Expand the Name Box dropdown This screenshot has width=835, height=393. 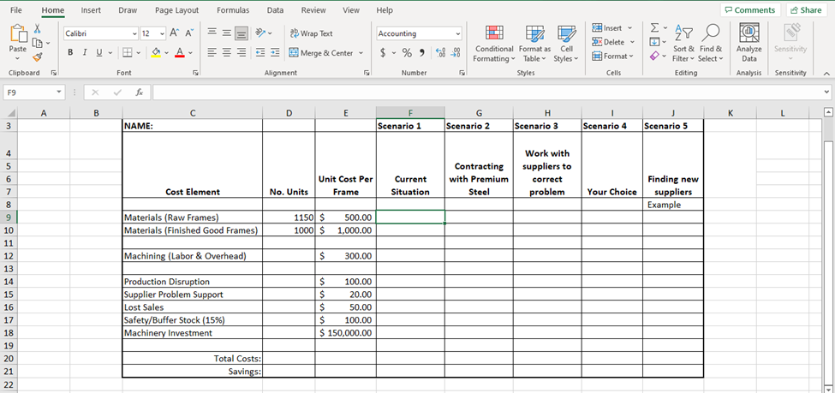(x=58, y=92)
